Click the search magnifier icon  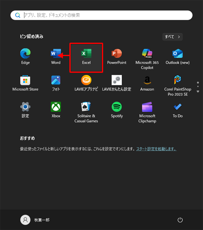click(18, 15)
